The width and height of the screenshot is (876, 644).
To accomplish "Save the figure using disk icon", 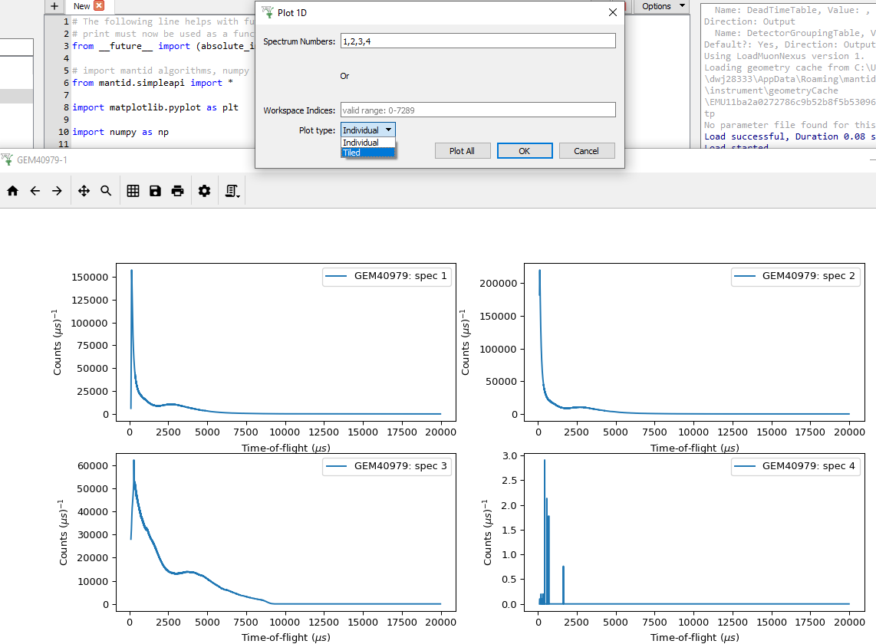I will click(155, 191).
